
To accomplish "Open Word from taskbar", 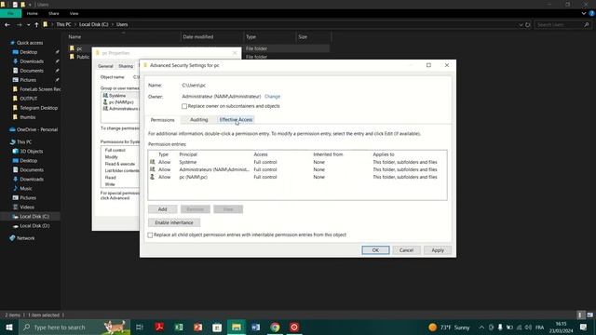I will (x=255, y=327).
